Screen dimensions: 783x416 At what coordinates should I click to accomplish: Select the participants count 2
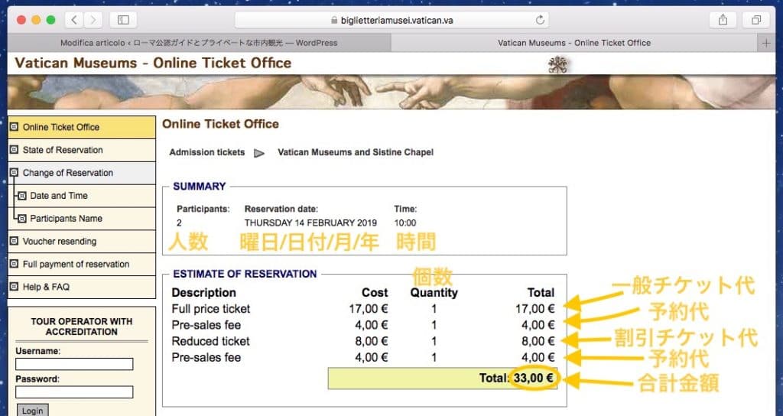click(179, 223)
